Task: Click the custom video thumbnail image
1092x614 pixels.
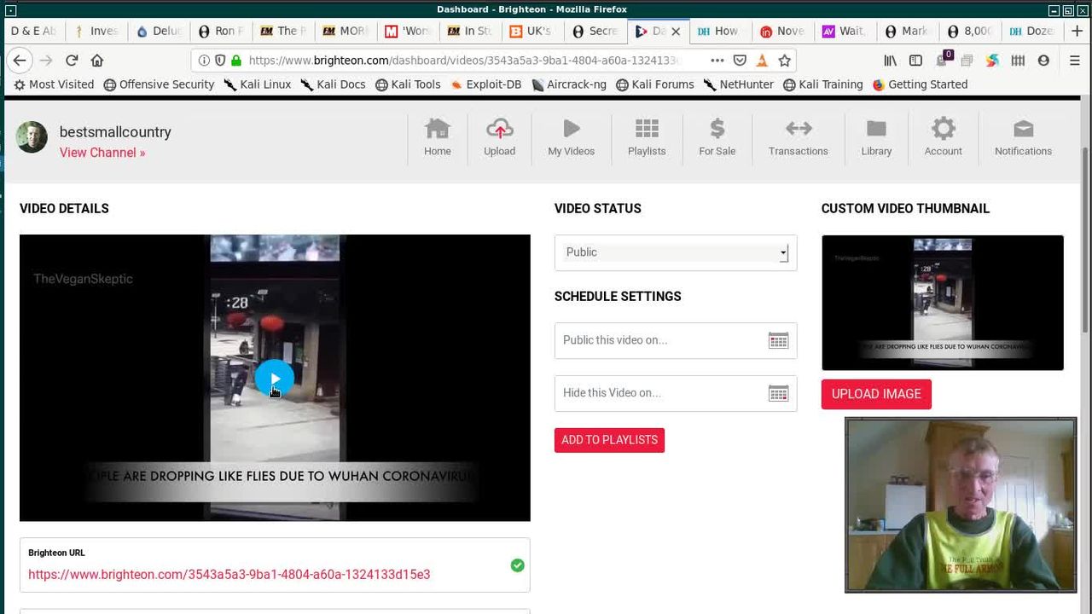Action: click(942, 303)
